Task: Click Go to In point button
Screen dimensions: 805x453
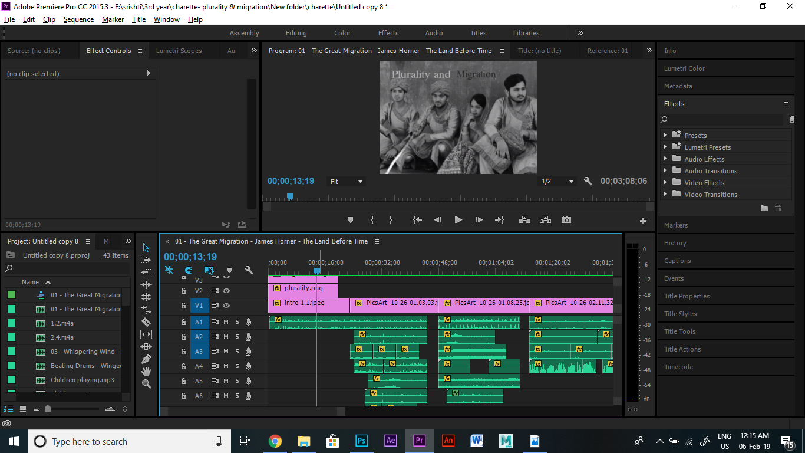Action: point(418,220)
